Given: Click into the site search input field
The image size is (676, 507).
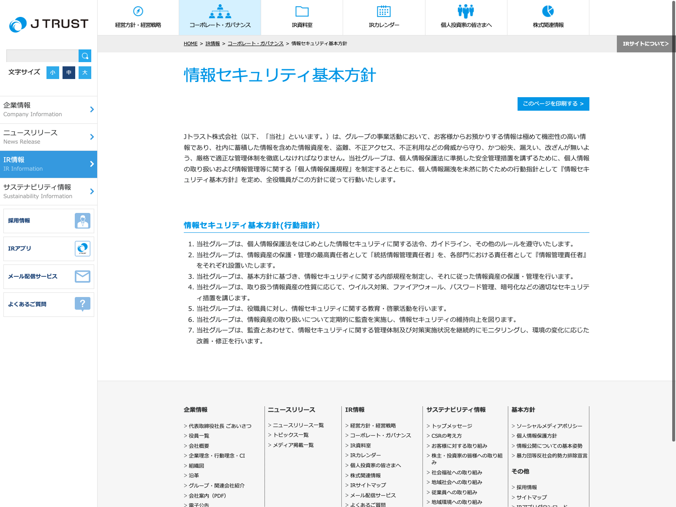Looking at the screenshot, I should (x=42, y=56).
